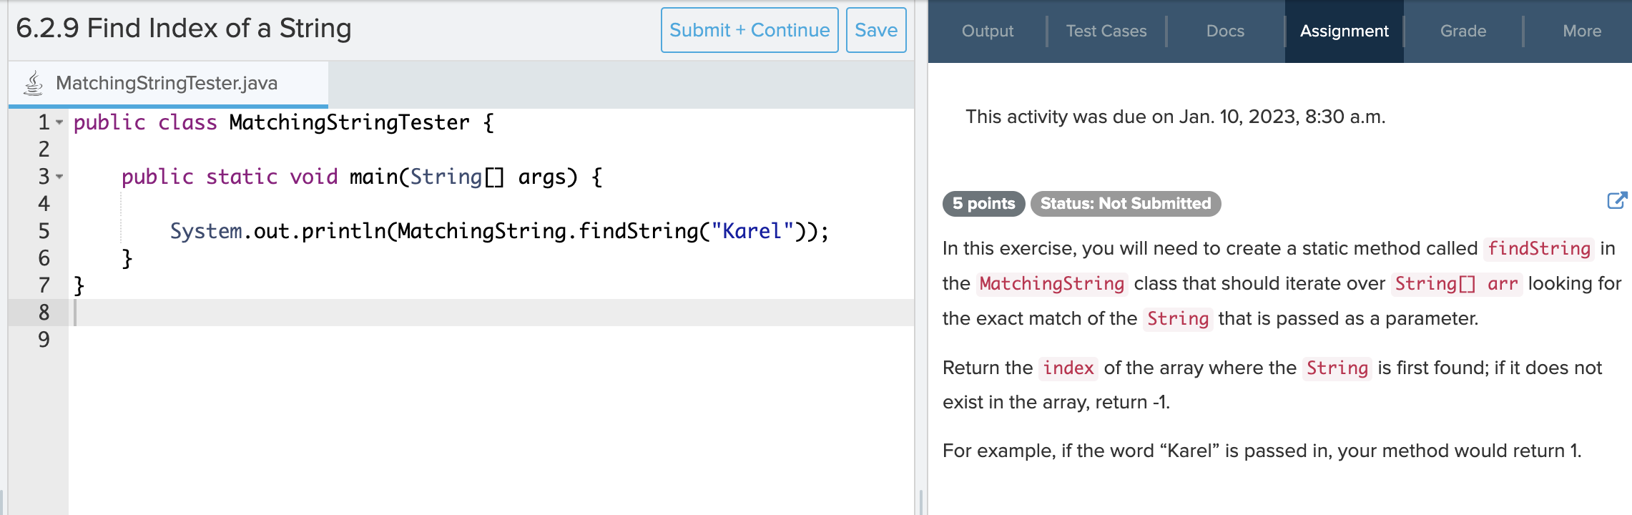This screenshot has height=515, width=1632.
Task: Open the Test Cases tab
Action: click(1106, 31)
